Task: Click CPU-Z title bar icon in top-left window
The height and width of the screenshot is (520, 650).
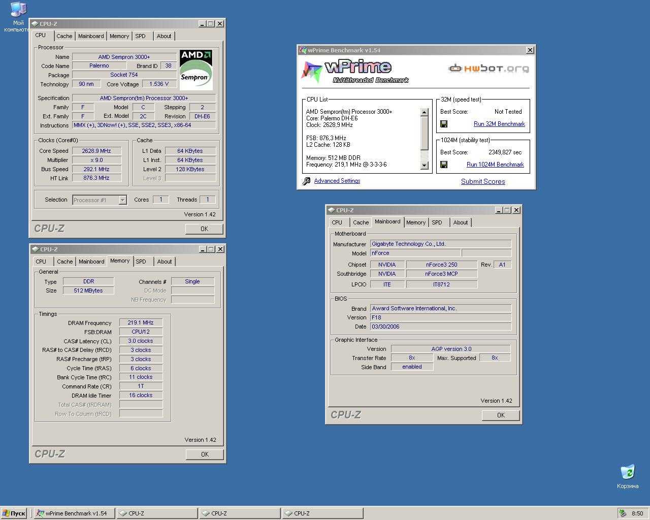Action: coord(35,24)
